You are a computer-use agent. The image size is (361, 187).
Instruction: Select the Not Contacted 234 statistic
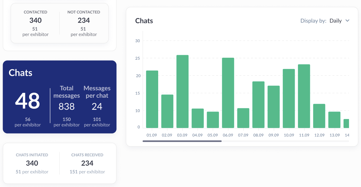pos(84,20)
